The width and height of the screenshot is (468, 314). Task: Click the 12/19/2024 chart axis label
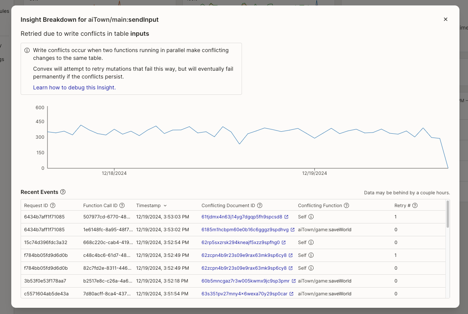pos(314,173)
